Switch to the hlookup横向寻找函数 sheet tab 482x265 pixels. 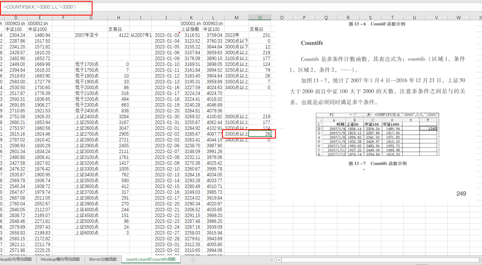coord(60,259)
